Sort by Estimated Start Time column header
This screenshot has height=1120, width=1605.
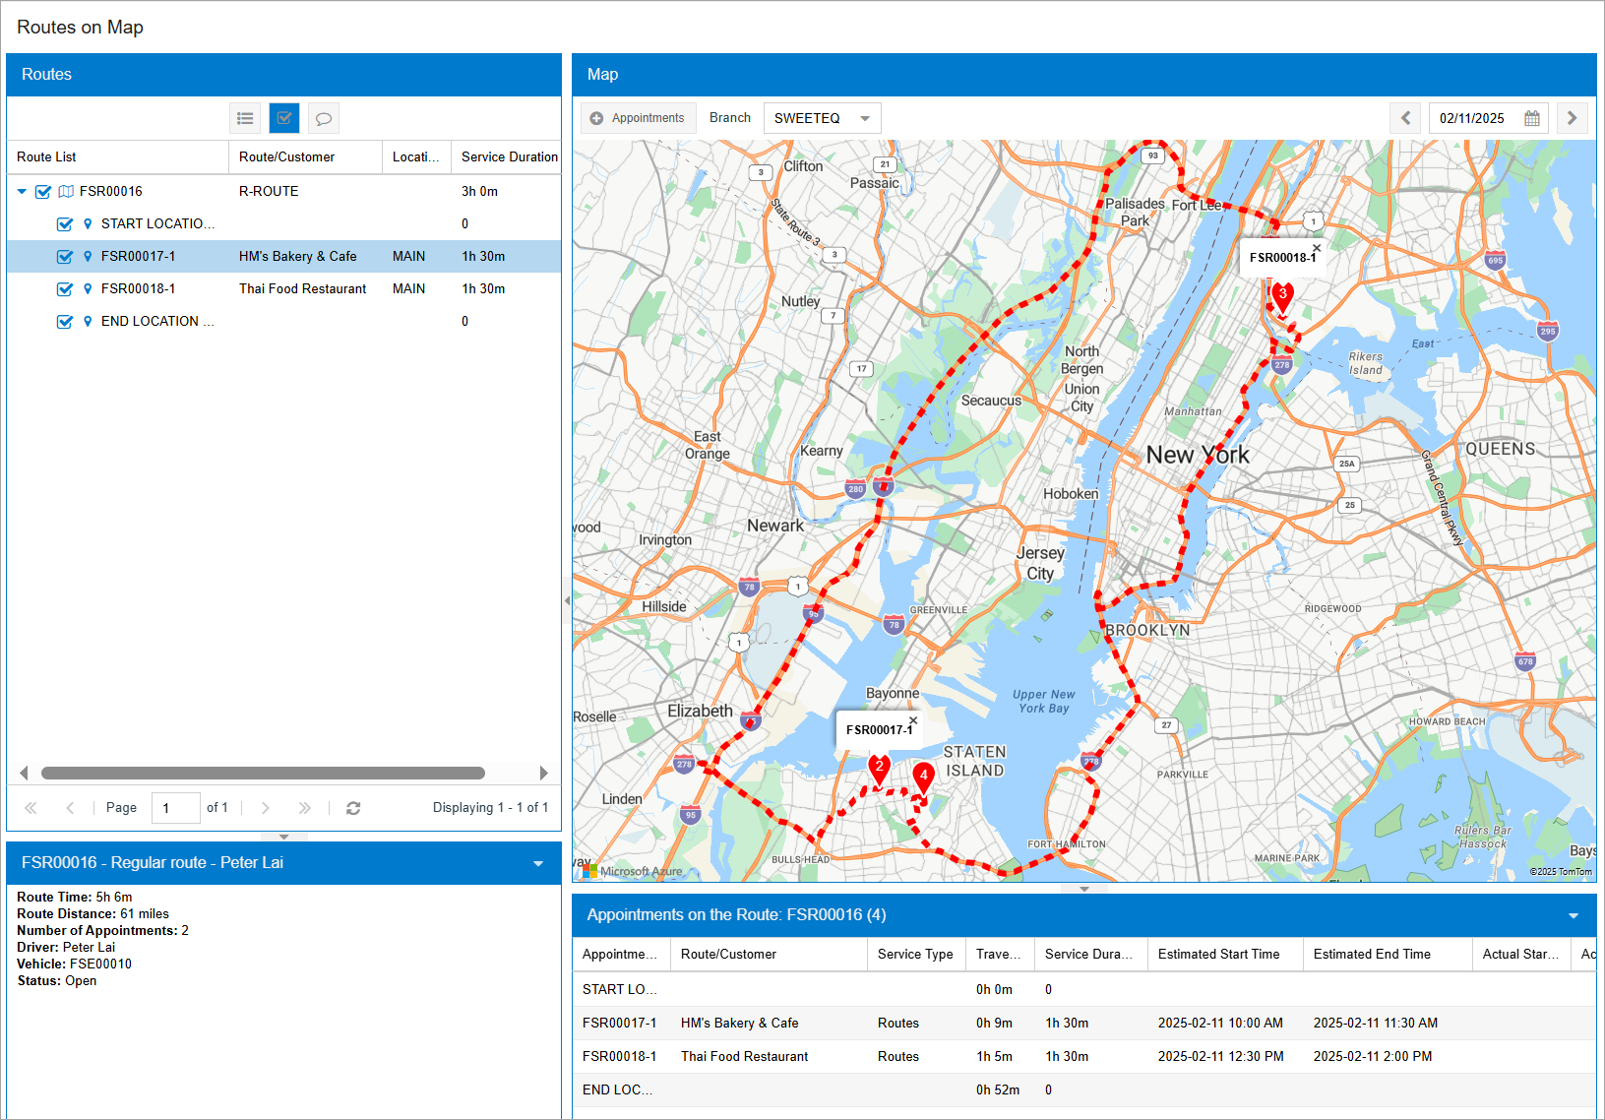1225,954
